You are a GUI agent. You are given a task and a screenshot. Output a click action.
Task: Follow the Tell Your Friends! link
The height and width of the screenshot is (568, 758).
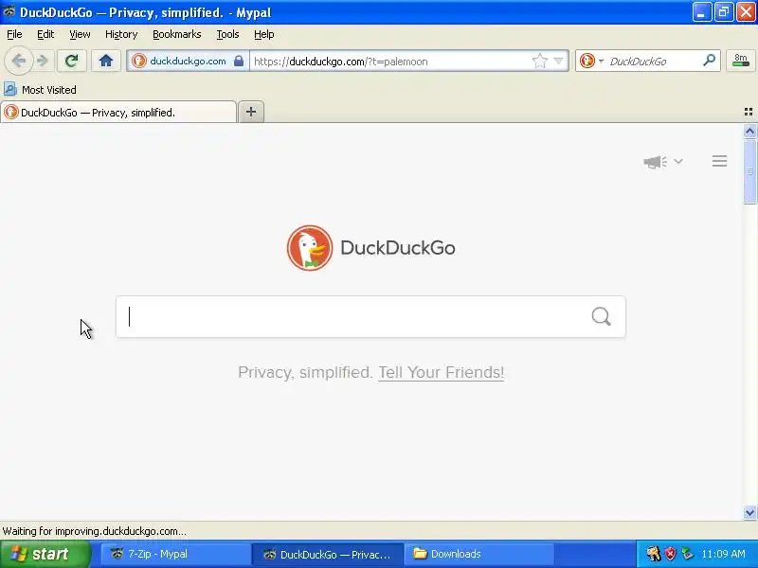pyautogui.click(x=441, y=372)
